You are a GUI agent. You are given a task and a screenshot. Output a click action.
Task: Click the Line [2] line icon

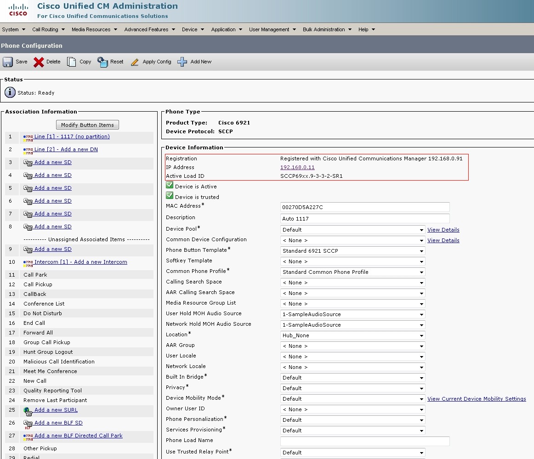point(28,151)
